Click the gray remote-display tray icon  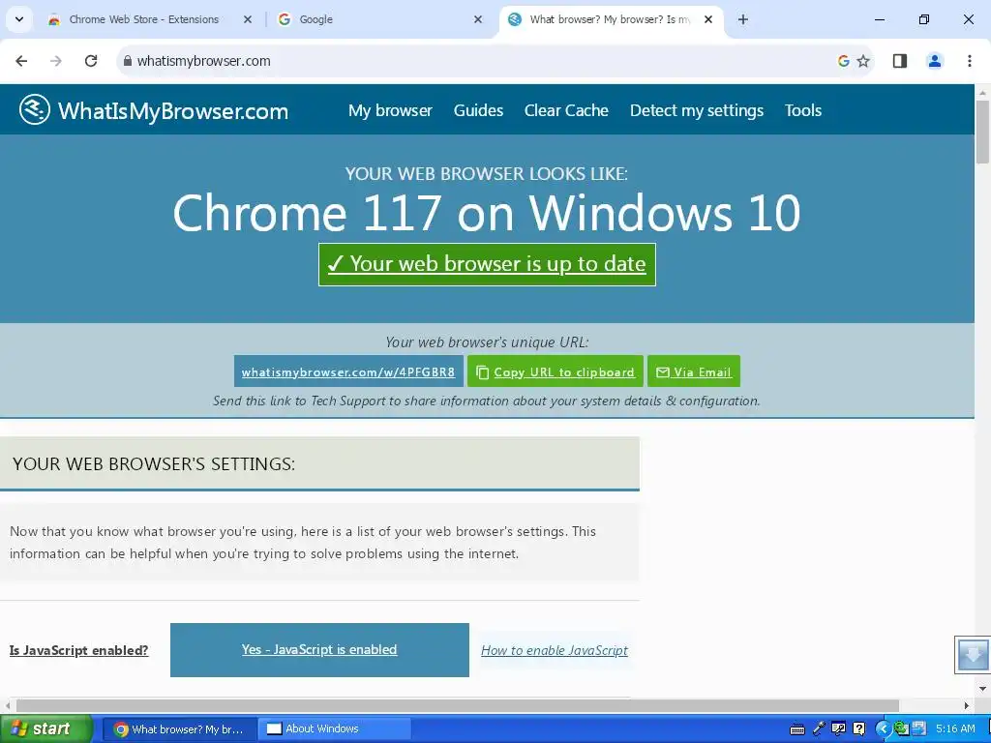tap(919, 729)
